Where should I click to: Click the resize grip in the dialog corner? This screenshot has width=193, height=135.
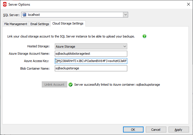point(191,133)
